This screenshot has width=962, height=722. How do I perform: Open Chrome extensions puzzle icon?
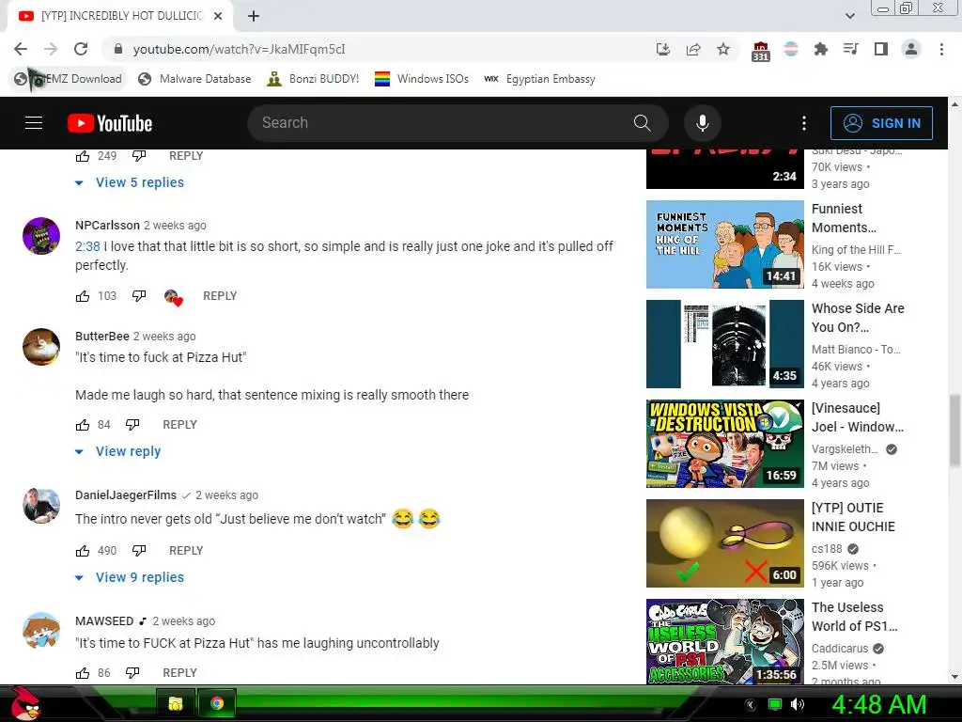[x=820, y=49]
